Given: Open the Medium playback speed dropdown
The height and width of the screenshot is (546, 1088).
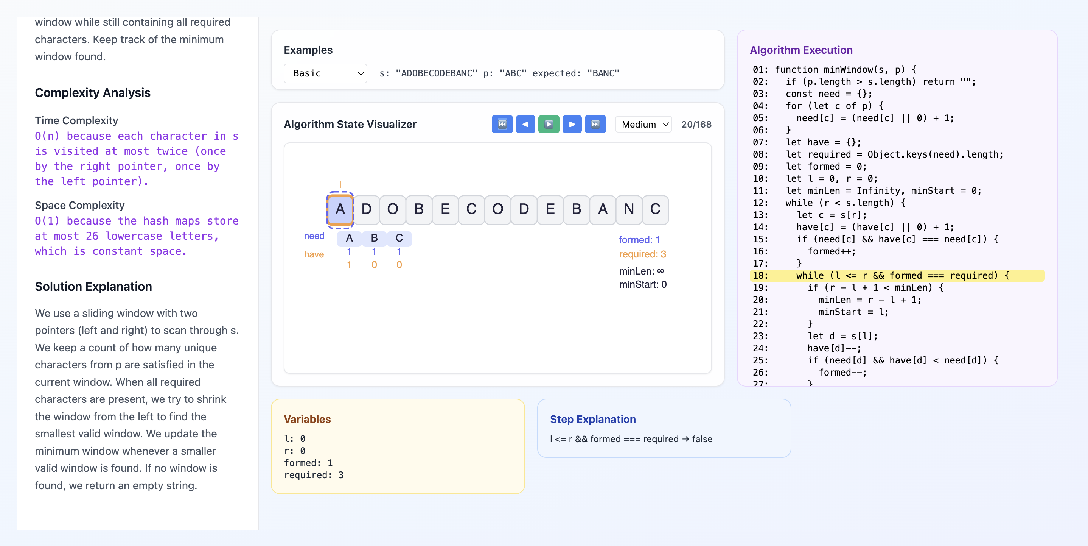Looking at the screenshot, I should pyautogui.click(x=643, y=124).
